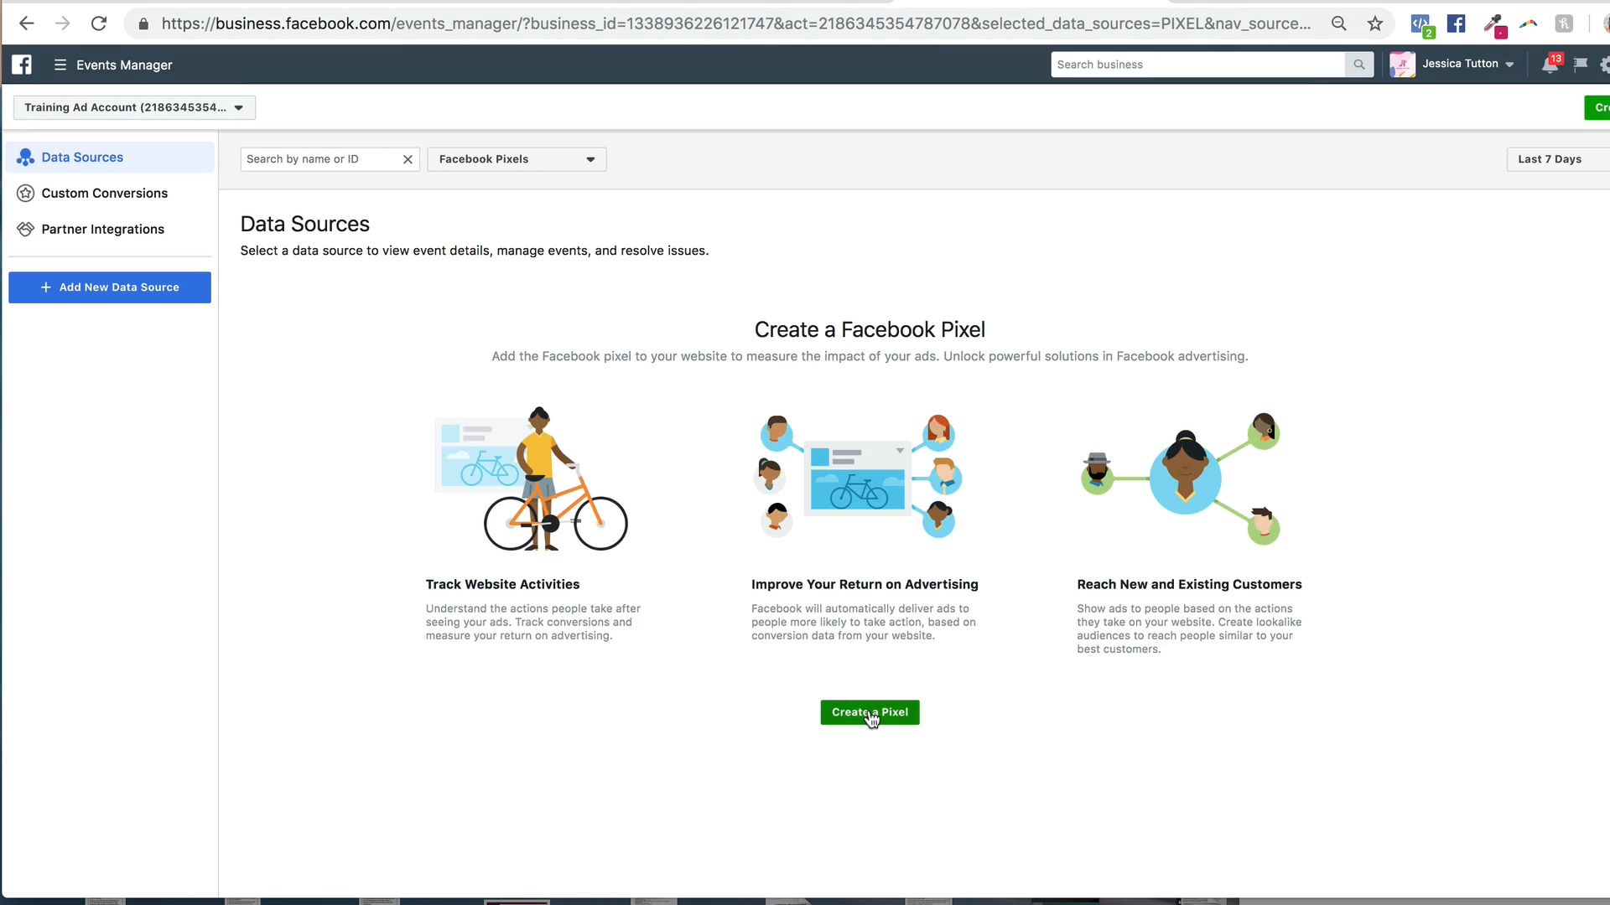Open the Last 7 Days date range

[x=1557, y=159]
